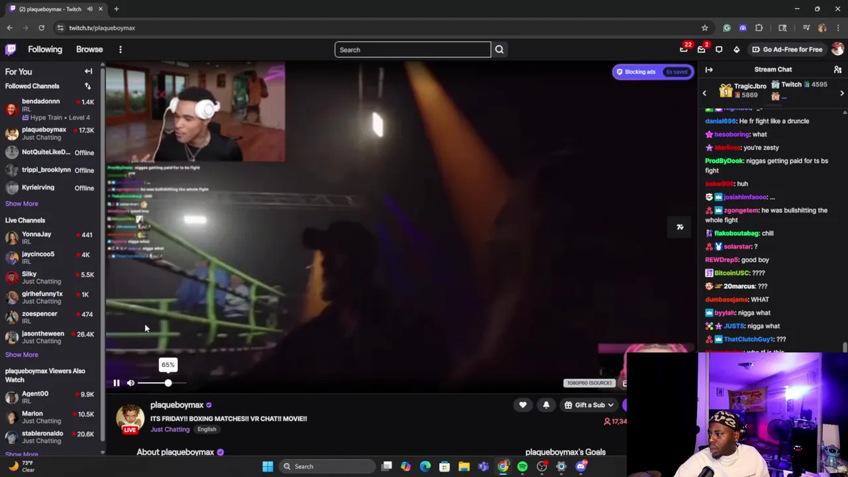Screen dimensions: 848x477
Task: Open the chat Community users icon
Action: pos(837,70)
